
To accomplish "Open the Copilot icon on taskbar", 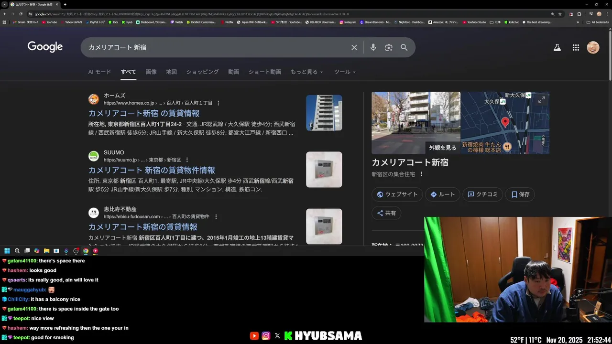I will click(37, 251).
